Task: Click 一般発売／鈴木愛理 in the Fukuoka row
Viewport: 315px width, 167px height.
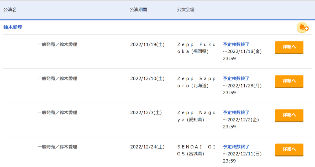Action: [57, 45]
